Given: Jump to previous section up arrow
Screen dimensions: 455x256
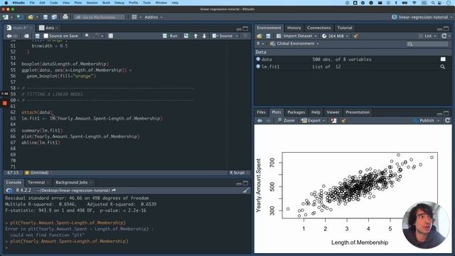Looking at the screenshot, I should pyautogui.click(x=196, y=36).
